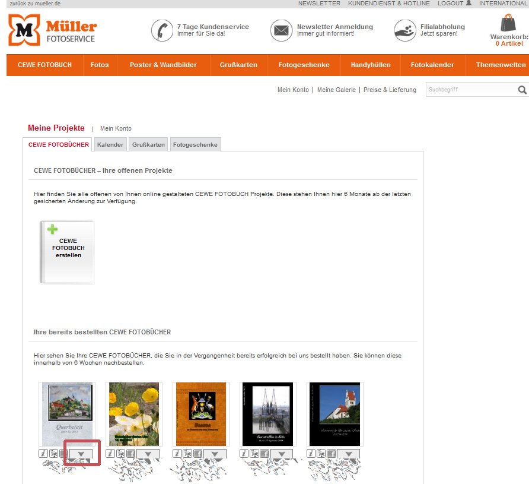Share the orange coat-of-arms book on Facebook
529x484 pixels.
coord(198,453)
